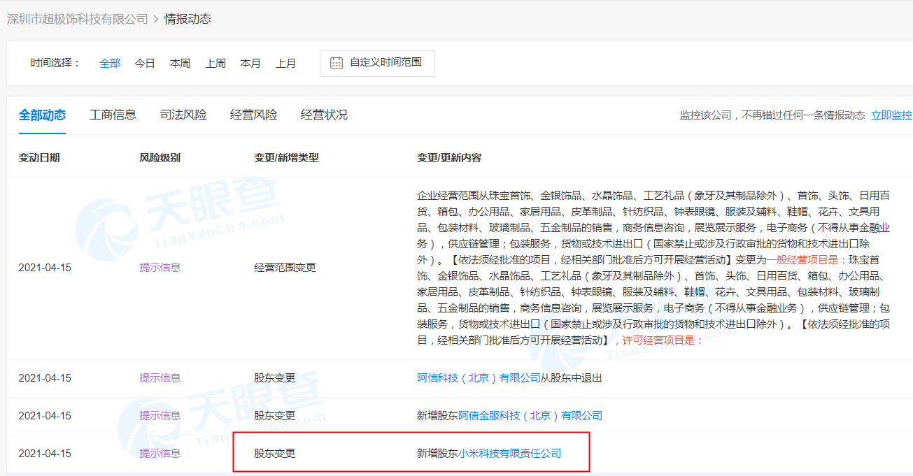
Task: Filter by 今日
Action: click(x=145, y=63)
